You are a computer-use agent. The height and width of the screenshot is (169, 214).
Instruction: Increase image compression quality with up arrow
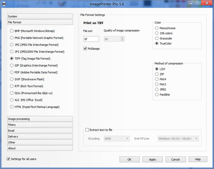click(122, 38)
